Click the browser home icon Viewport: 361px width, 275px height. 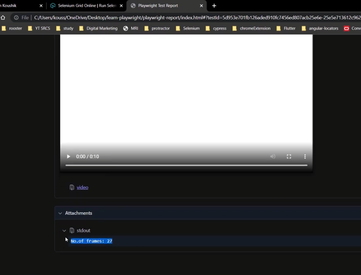click(3, 18)
